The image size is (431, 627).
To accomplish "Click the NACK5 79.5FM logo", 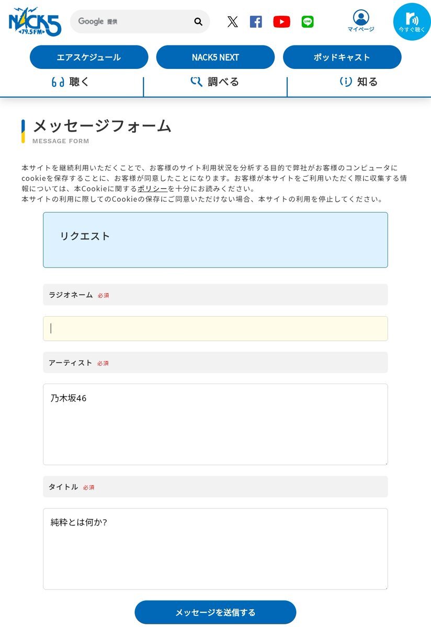I will 35,21.
